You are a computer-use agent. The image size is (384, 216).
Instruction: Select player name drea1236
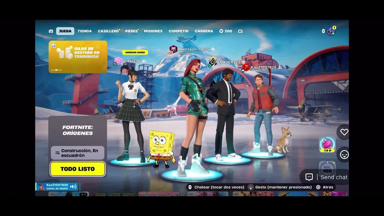[132, 61]
